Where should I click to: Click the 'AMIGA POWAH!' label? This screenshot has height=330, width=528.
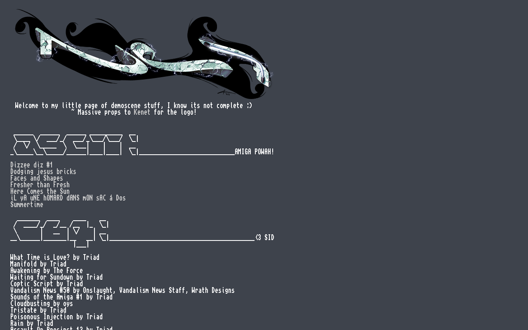click(x=255, y=152)
